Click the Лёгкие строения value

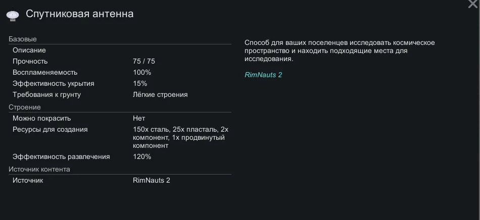pos(160,95)
